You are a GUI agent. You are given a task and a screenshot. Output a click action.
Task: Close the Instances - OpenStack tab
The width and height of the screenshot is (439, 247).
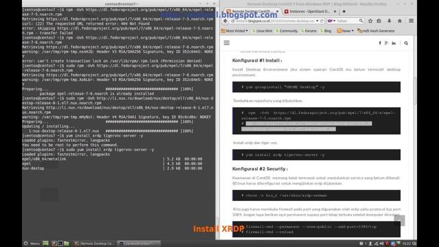(335, 12)
